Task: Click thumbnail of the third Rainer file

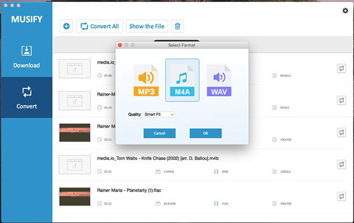Action: [75, 133]
